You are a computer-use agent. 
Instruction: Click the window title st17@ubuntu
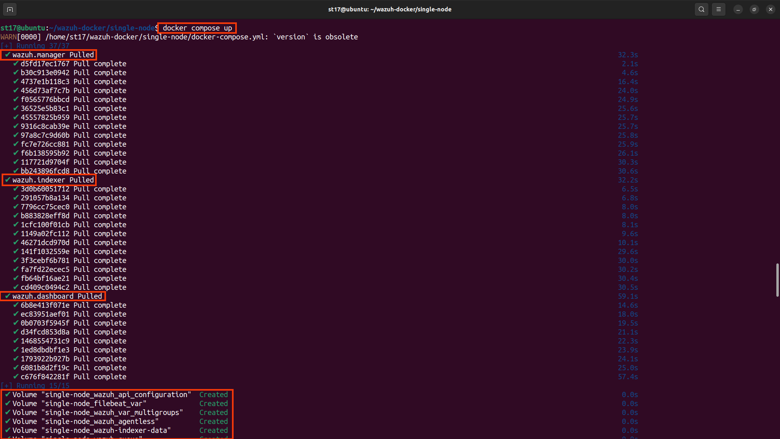tap(390, 9)
